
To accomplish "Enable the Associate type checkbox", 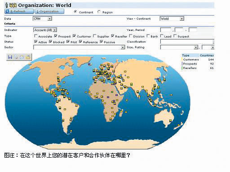I will point(36,36).
